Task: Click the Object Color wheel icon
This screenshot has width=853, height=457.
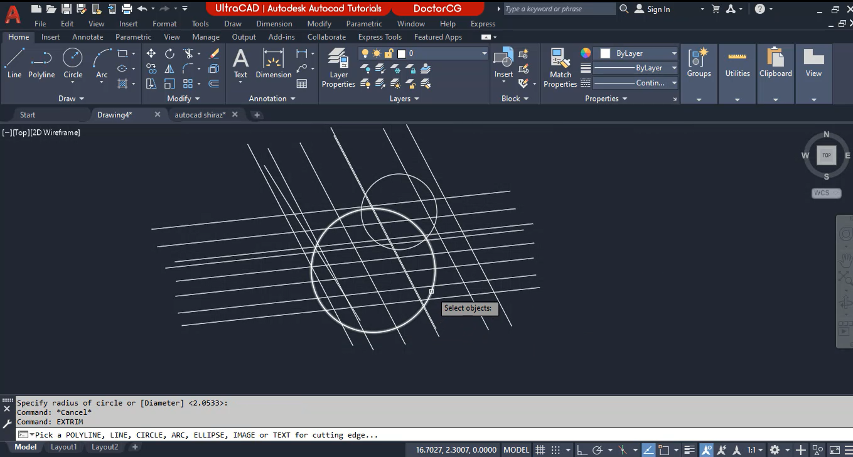Action: (x=586, y=53)
